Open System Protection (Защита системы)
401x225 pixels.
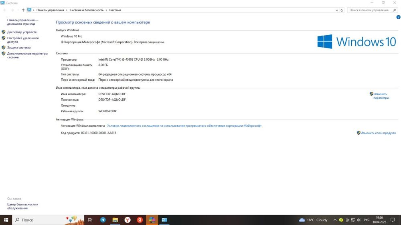pos(19,48)
